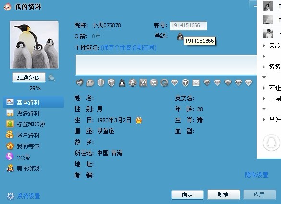Click the birthday value 1983年3月2日

click(114, 120)
